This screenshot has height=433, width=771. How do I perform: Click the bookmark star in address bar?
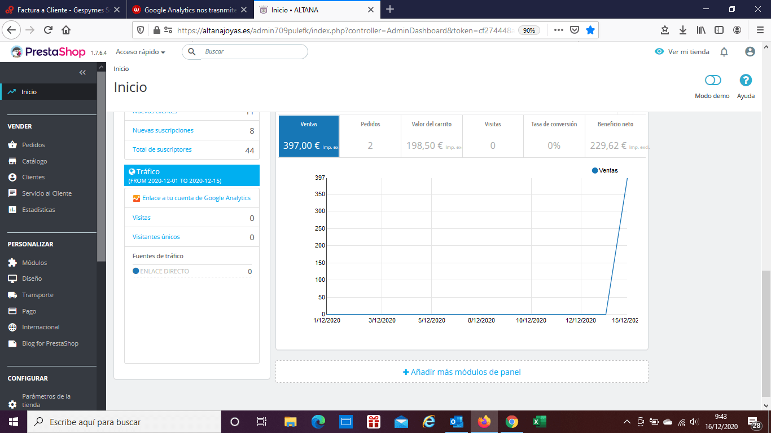590,30
